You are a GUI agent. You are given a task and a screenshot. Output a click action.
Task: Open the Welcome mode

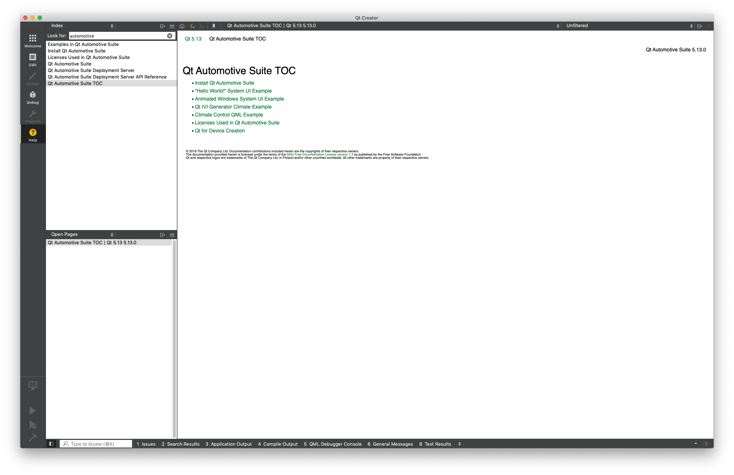[x=33, y=41]
